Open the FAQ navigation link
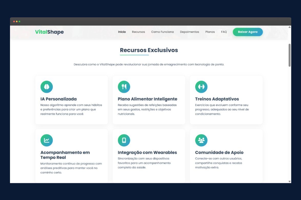301x200 pixels. [224, 32]
